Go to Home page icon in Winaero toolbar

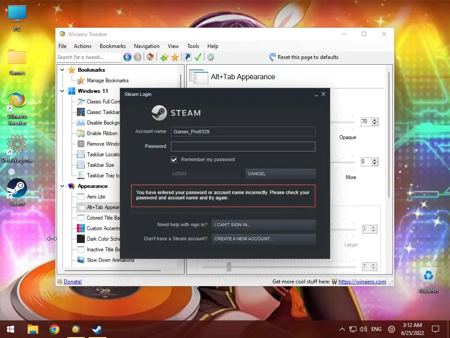tap(150, 57)
